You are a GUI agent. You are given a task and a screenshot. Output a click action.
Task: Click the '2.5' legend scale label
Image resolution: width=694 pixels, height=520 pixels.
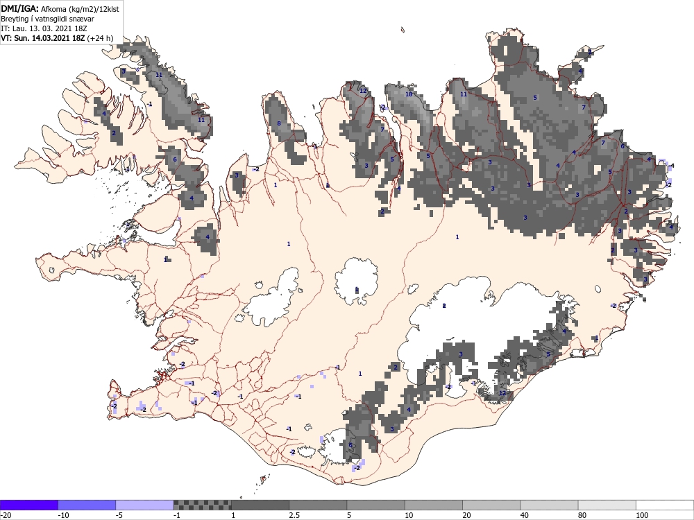pyautogui.click(x=294, y=515)
